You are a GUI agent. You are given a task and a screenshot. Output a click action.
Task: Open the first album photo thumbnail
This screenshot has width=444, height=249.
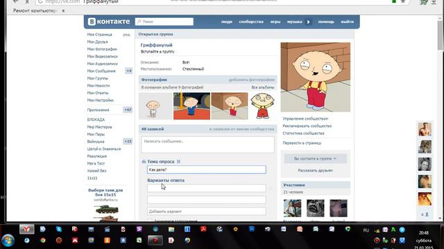point(155,106)
